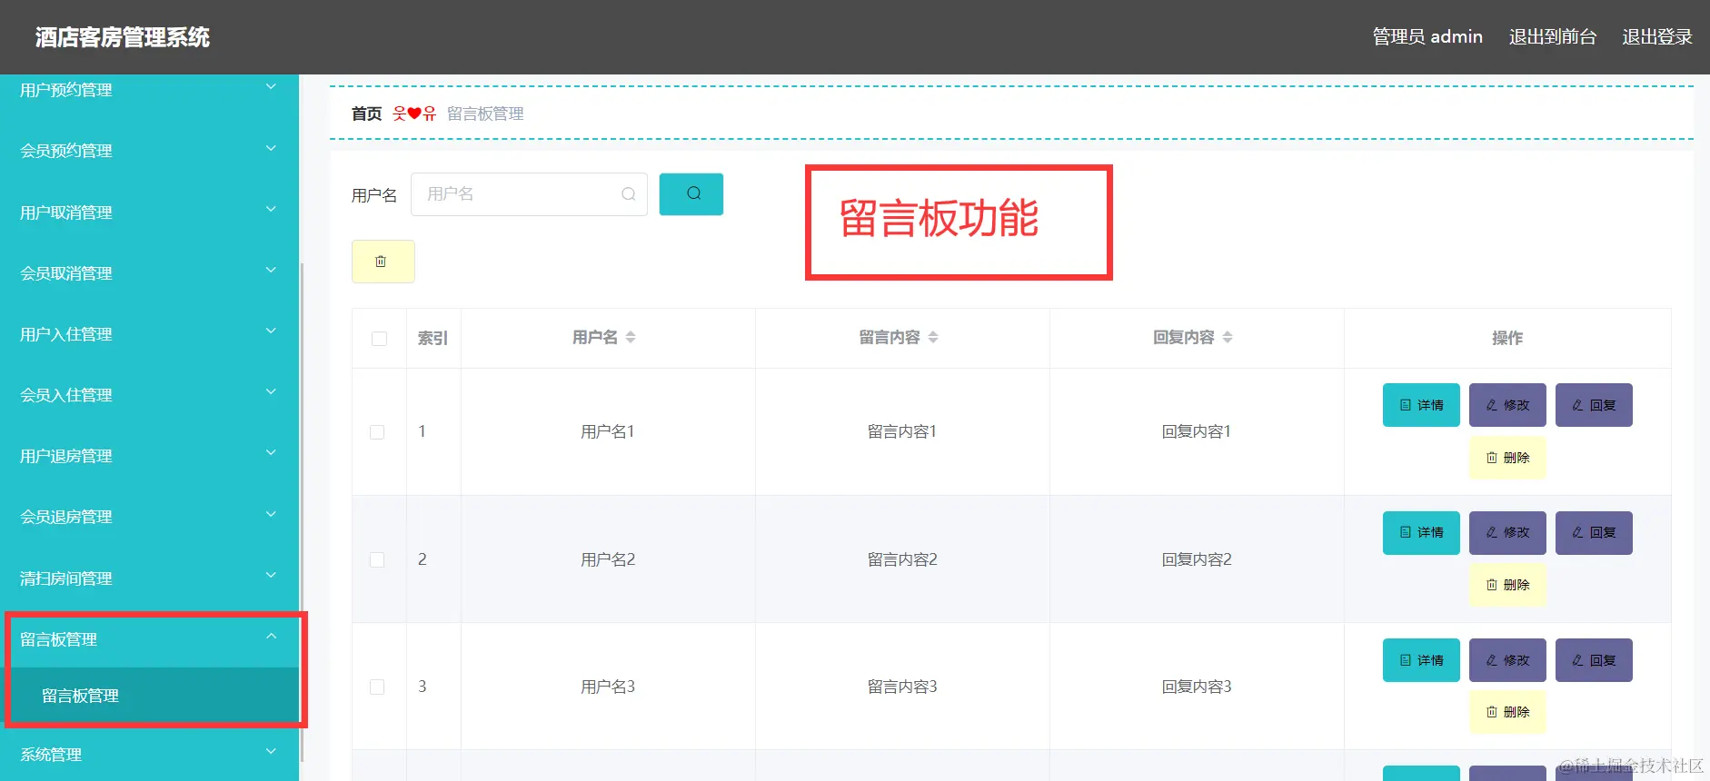The image size is (1710, 781).
Task: Expand 会员预约管理 sidebar menu
Action: 149,150
